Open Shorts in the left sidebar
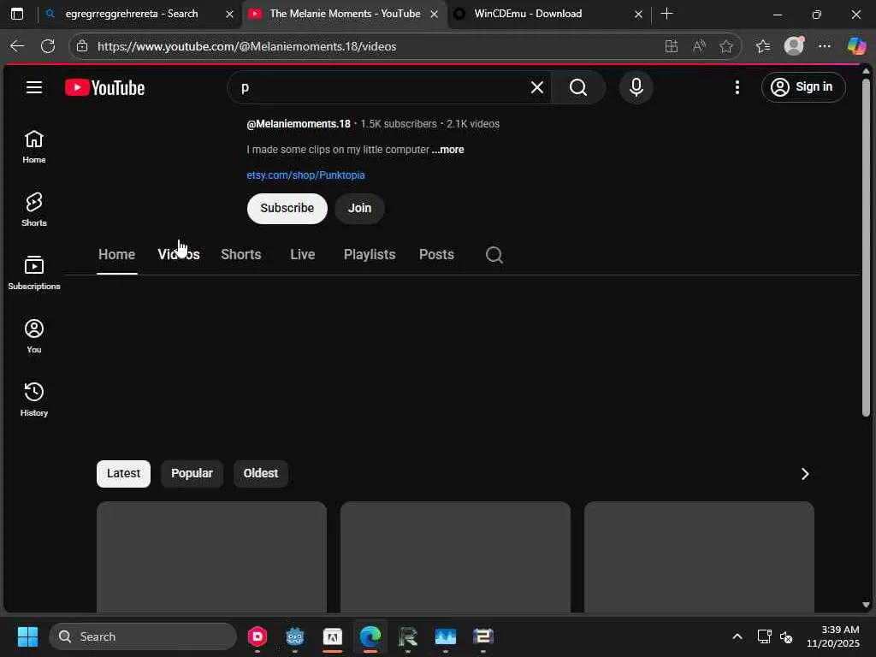The width and height of the screenshot is (876, 657). [x=34, y=210]
